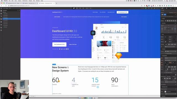
Task: Open the font Weight dropdown
Action: click(170, 60)
